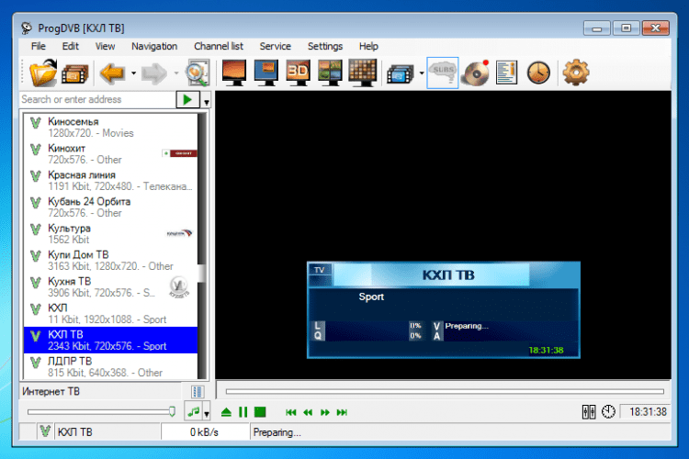Image resolution: width=689 pixels, height=459 pixels.
Task: Open the Channel list menu
Action: pyautogui.click(x=219, y=46)
